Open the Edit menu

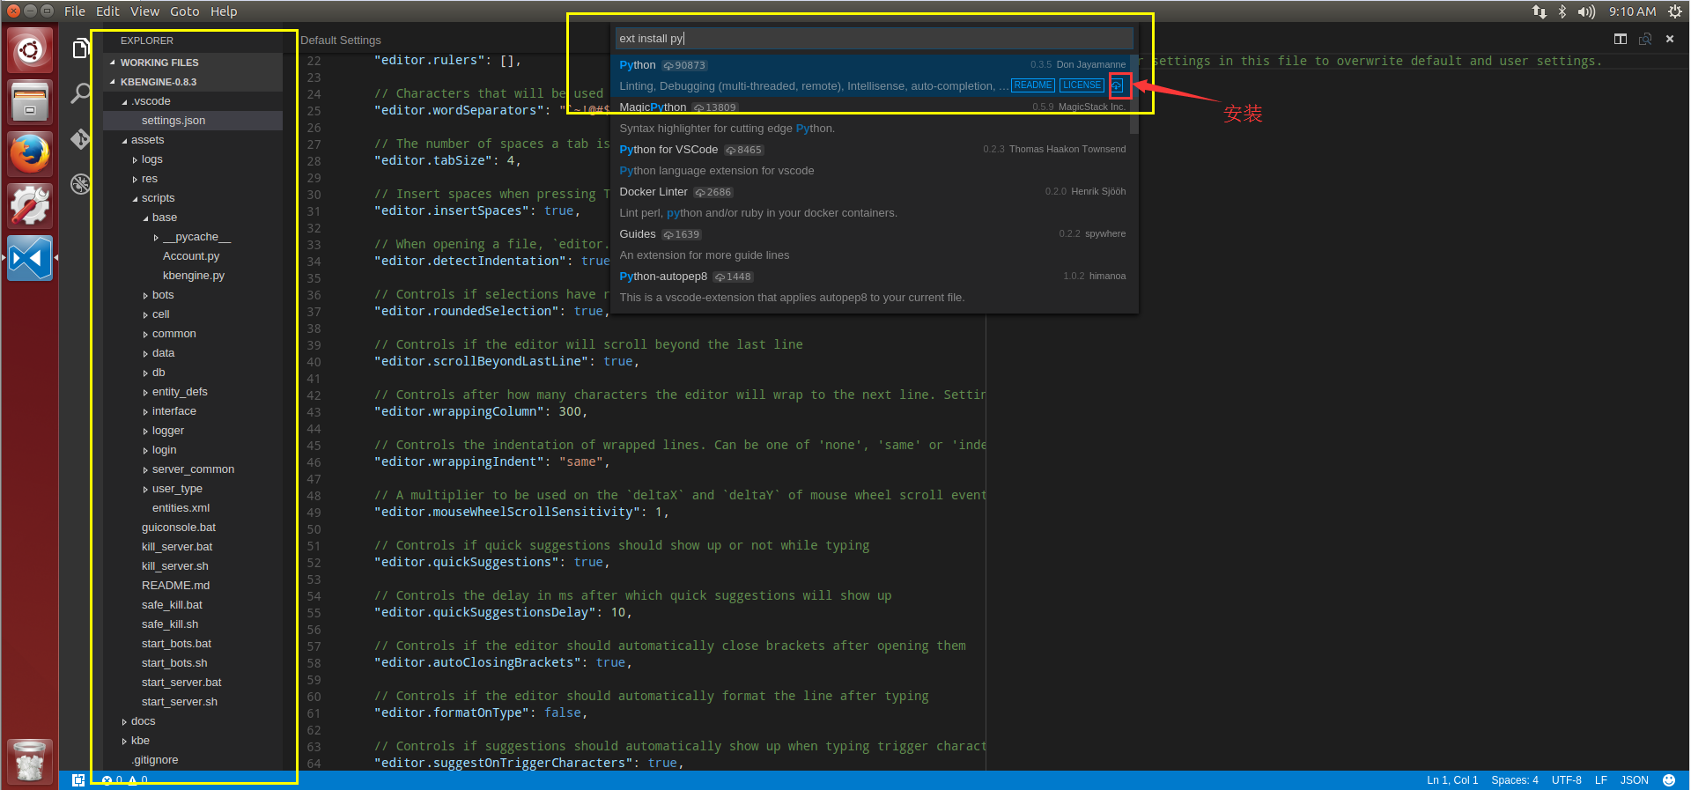tap(107, 11)
